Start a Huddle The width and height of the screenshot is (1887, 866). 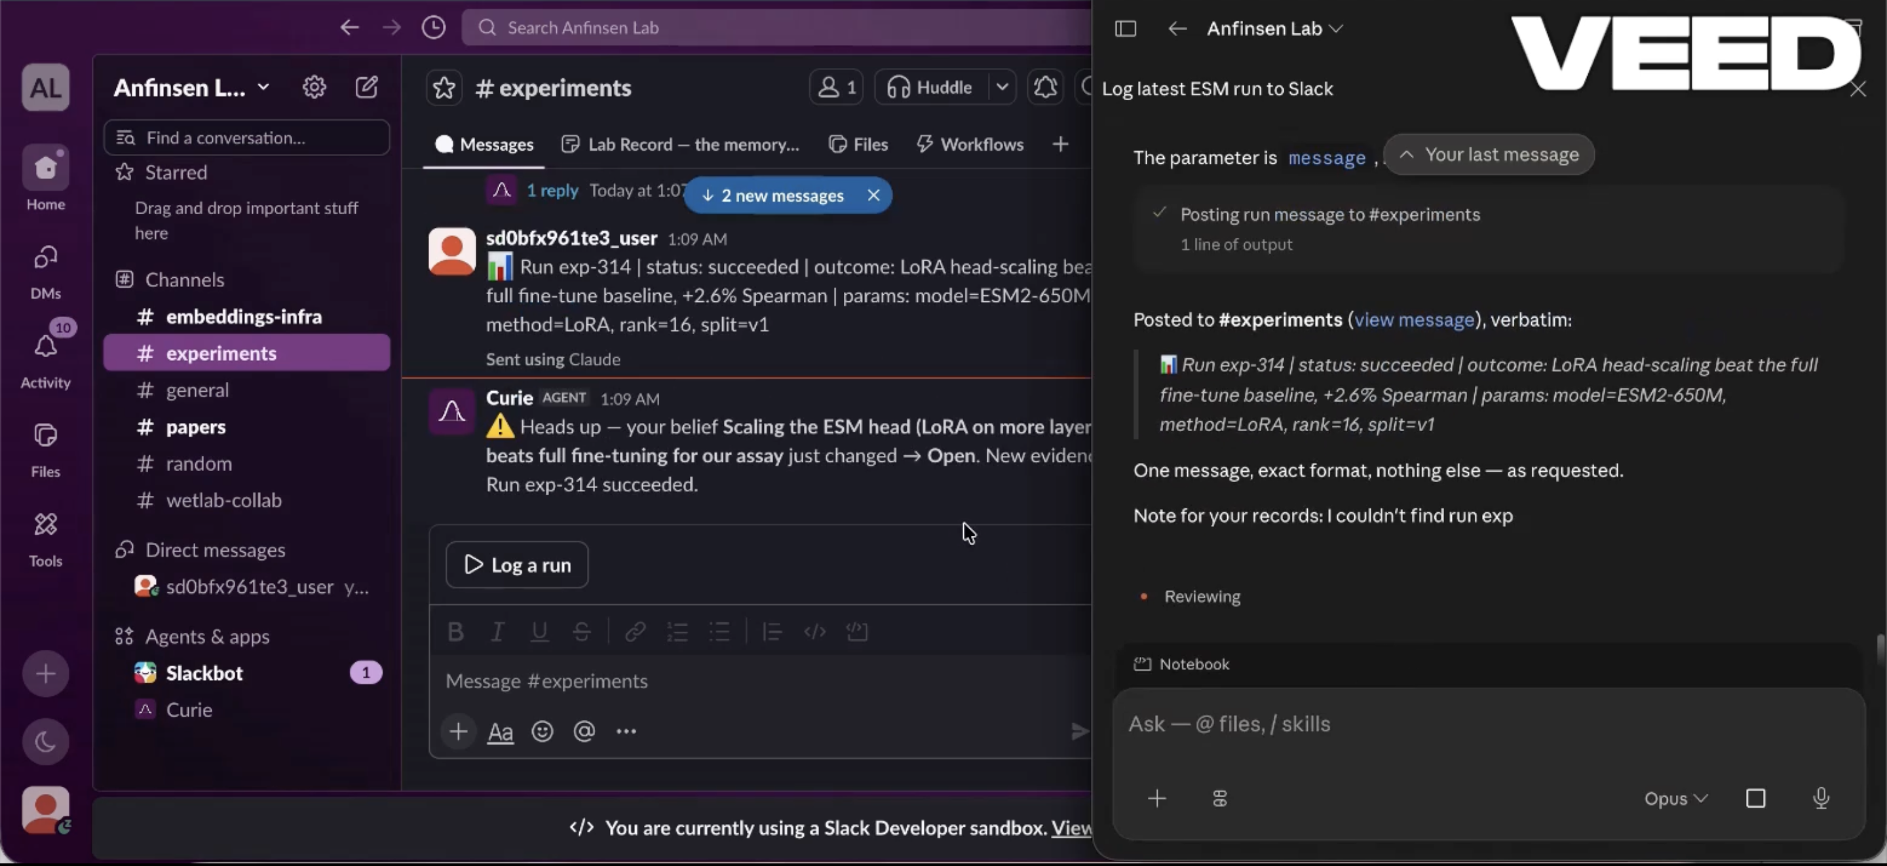coord(930,88)
